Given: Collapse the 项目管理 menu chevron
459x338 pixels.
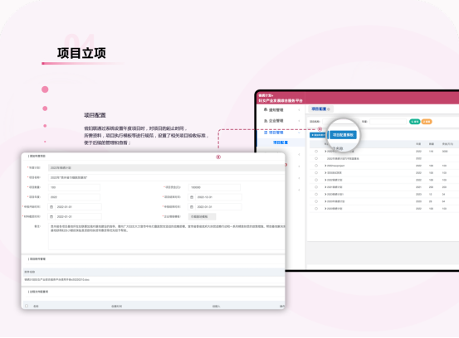Looking at the screenshot, I should click(299, 133).
